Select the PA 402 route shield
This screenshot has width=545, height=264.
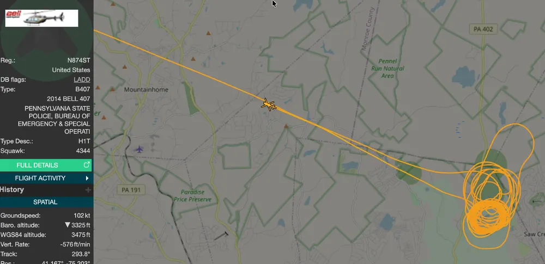pos(483,29)
